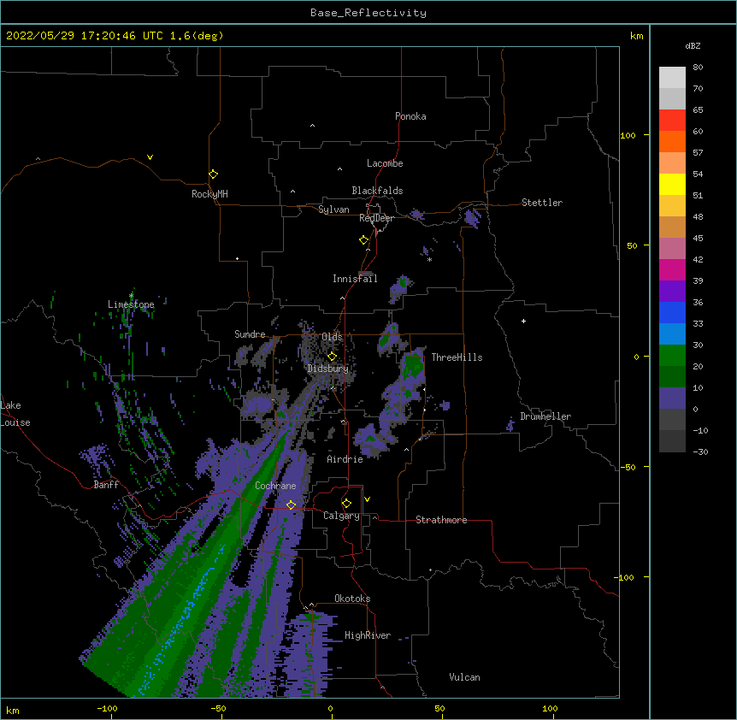Click the pink 42-45 dBZ legend swatch

click(x=672, y=248)
